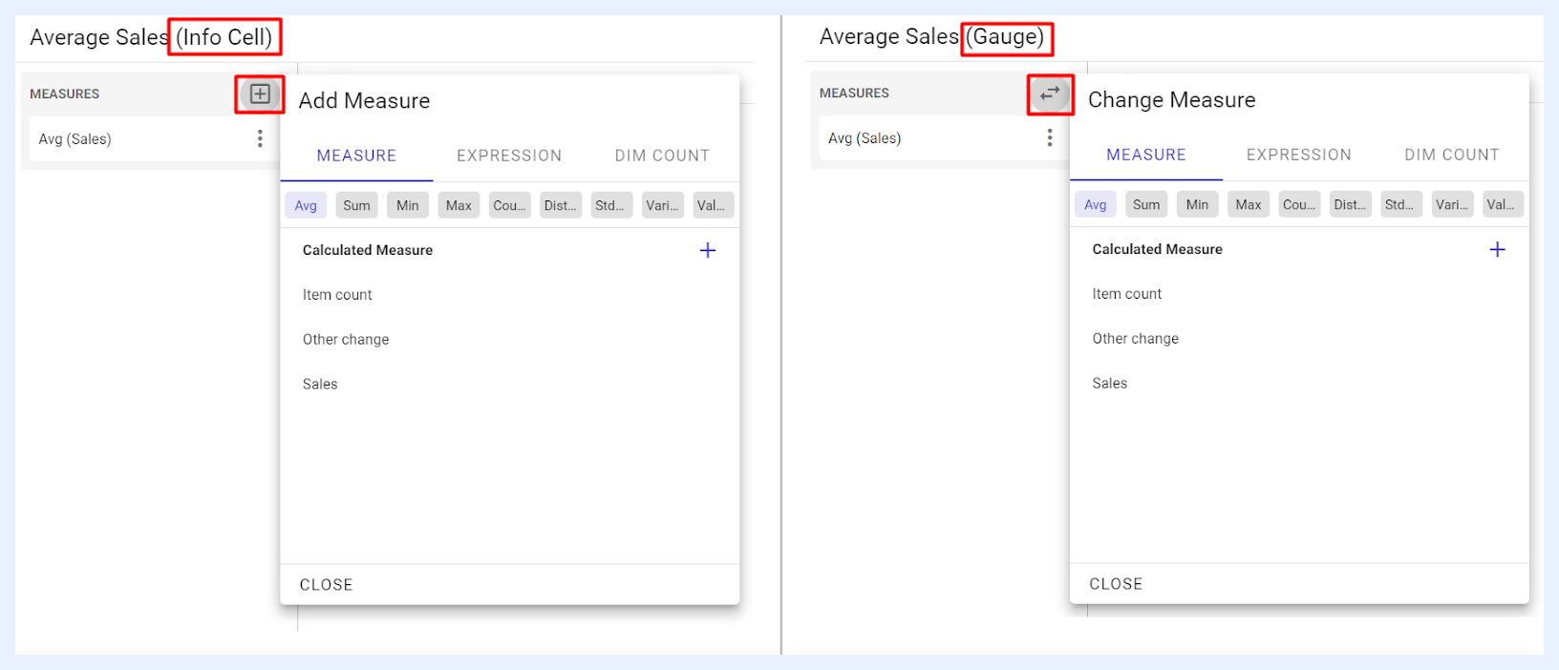Screen dimensions: 1559x670
Task: Pick the Dist... aggregation chip in Add Measure
Action: tap(561, 205)
